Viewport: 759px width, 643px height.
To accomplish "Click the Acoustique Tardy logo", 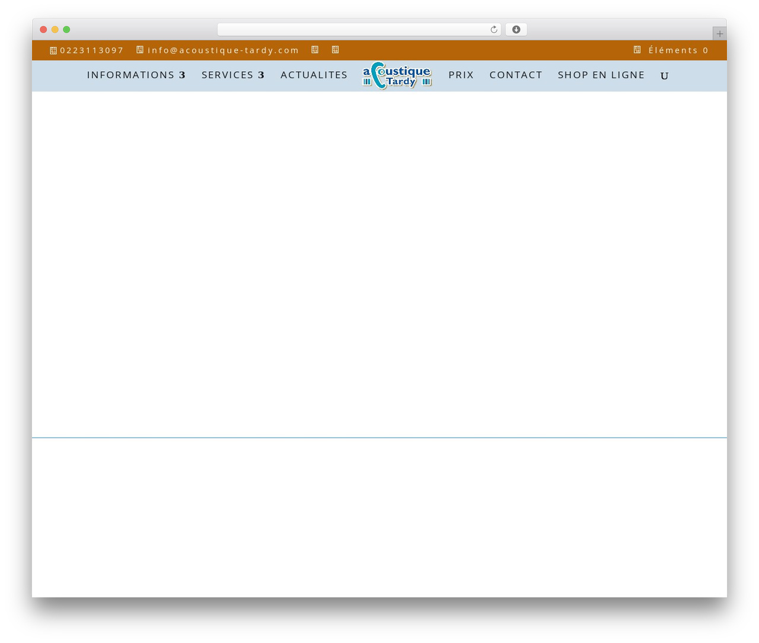I will click(397, 75).
